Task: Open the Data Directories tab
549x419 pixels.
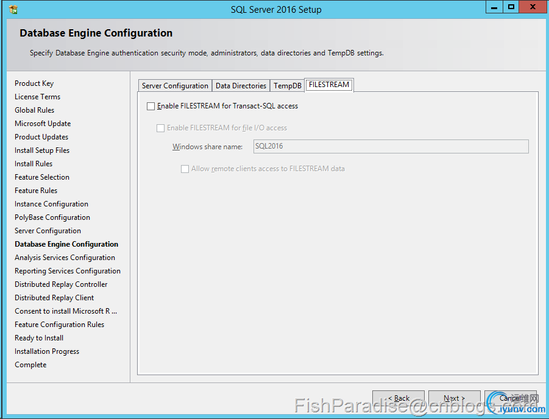Action: click(x=241, y=86)
